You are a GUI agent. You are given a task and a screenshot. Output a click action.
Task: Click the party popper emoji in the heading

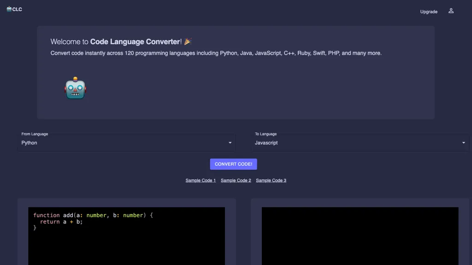(188, 41)
